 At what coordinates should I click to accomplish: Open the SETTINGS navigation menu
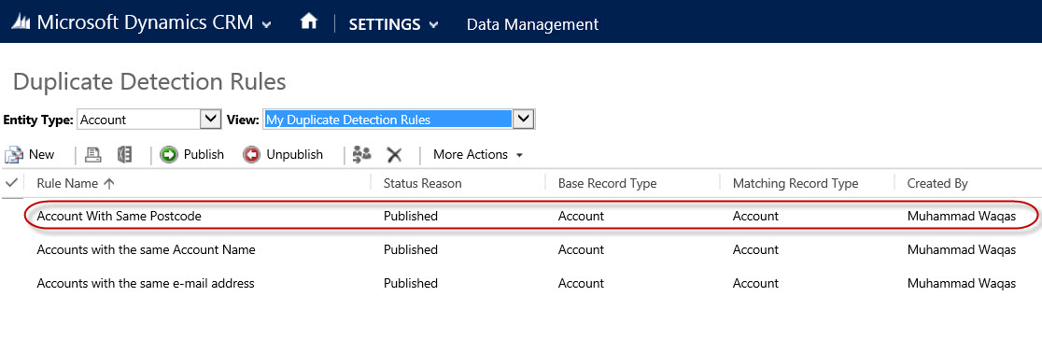(x=385, y=24)
